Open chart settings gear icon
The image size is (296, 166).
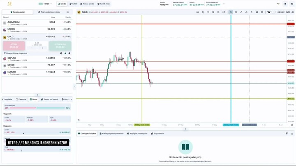click(x=262, y=12)
